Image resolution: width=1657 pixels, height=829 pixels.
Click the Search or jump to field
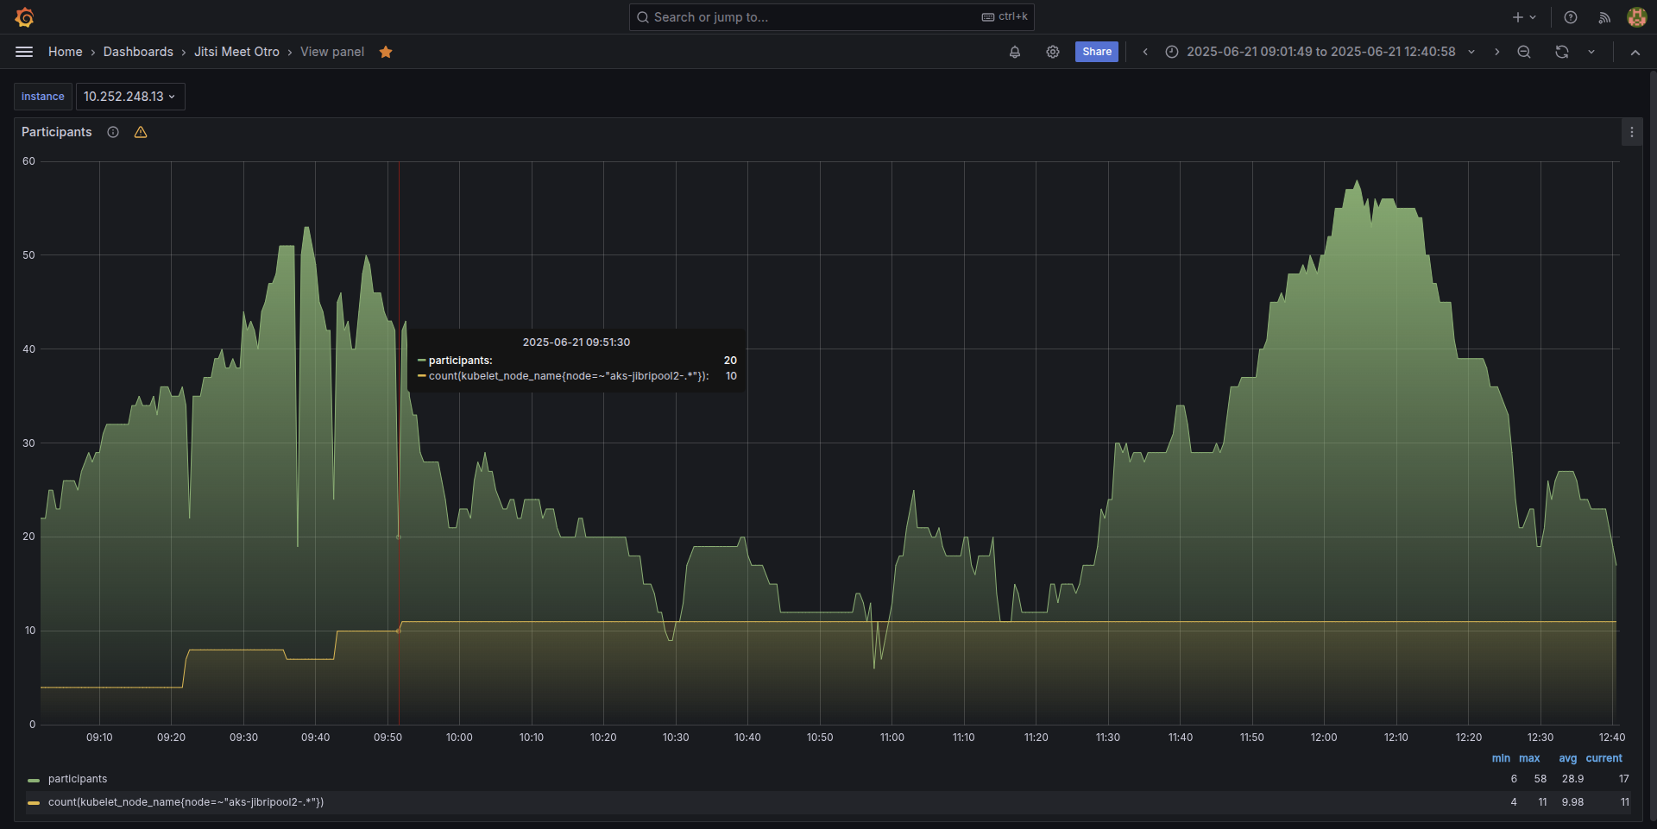click(x=811, y=17)
